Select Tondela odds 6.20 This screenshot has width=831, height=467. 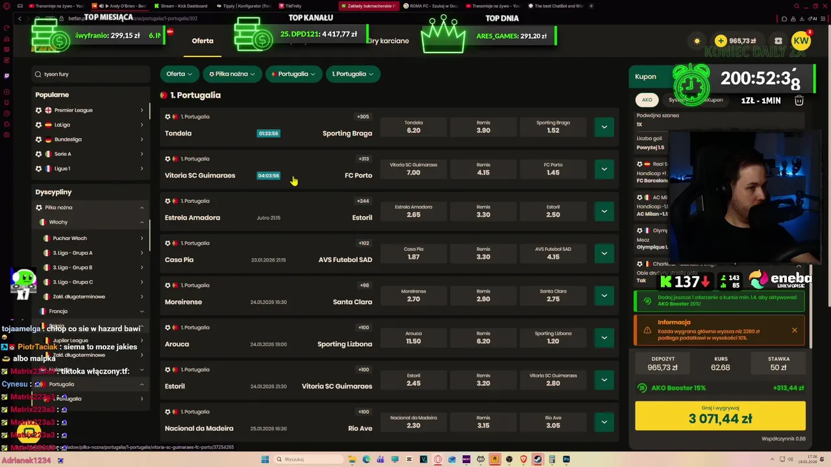pyautogui.click(x=414, y=126)
